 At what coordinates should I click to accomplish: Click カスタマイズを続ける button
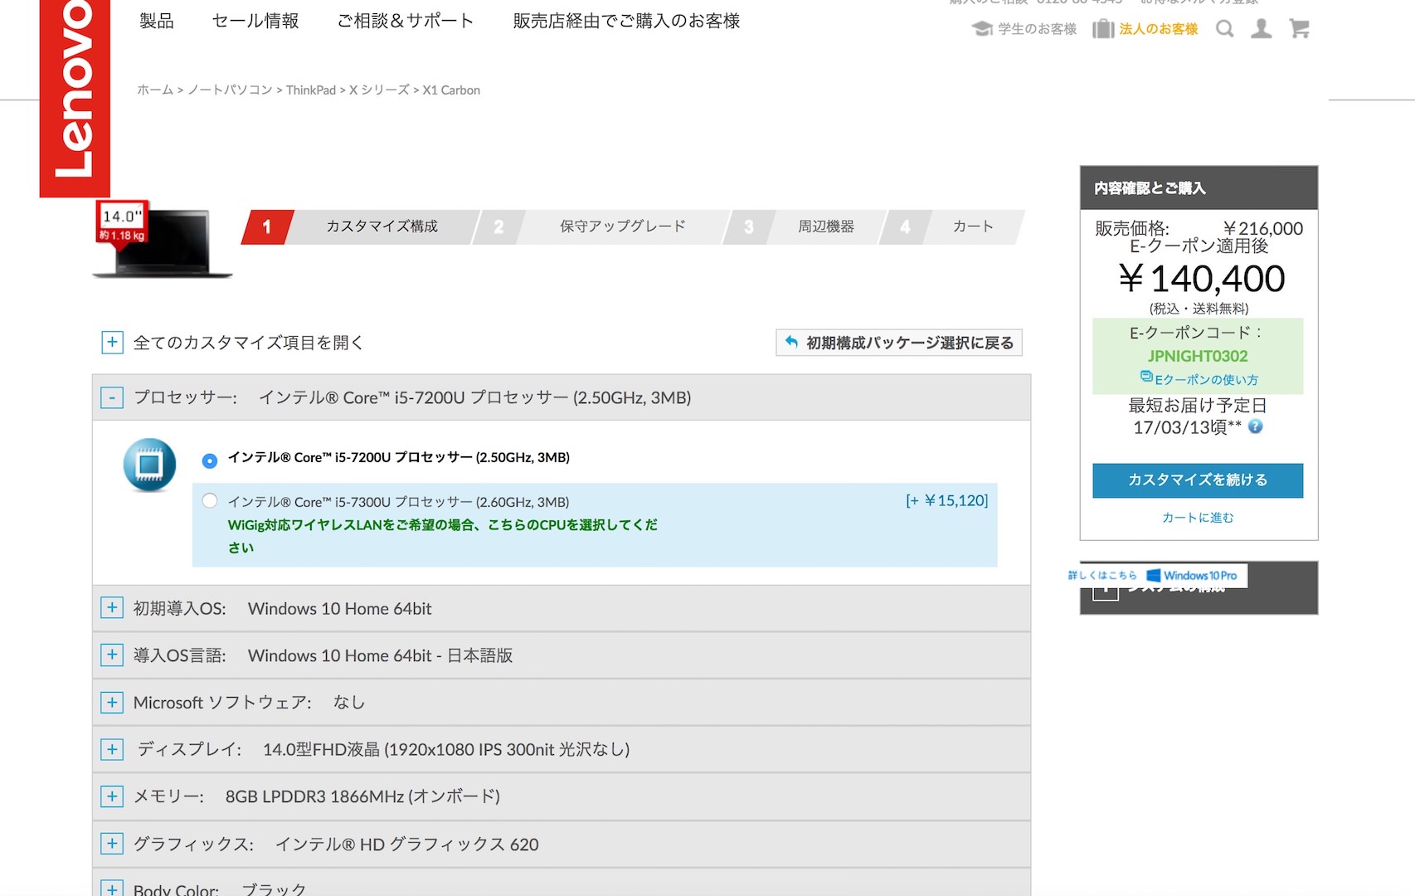tap(1198, 480)
